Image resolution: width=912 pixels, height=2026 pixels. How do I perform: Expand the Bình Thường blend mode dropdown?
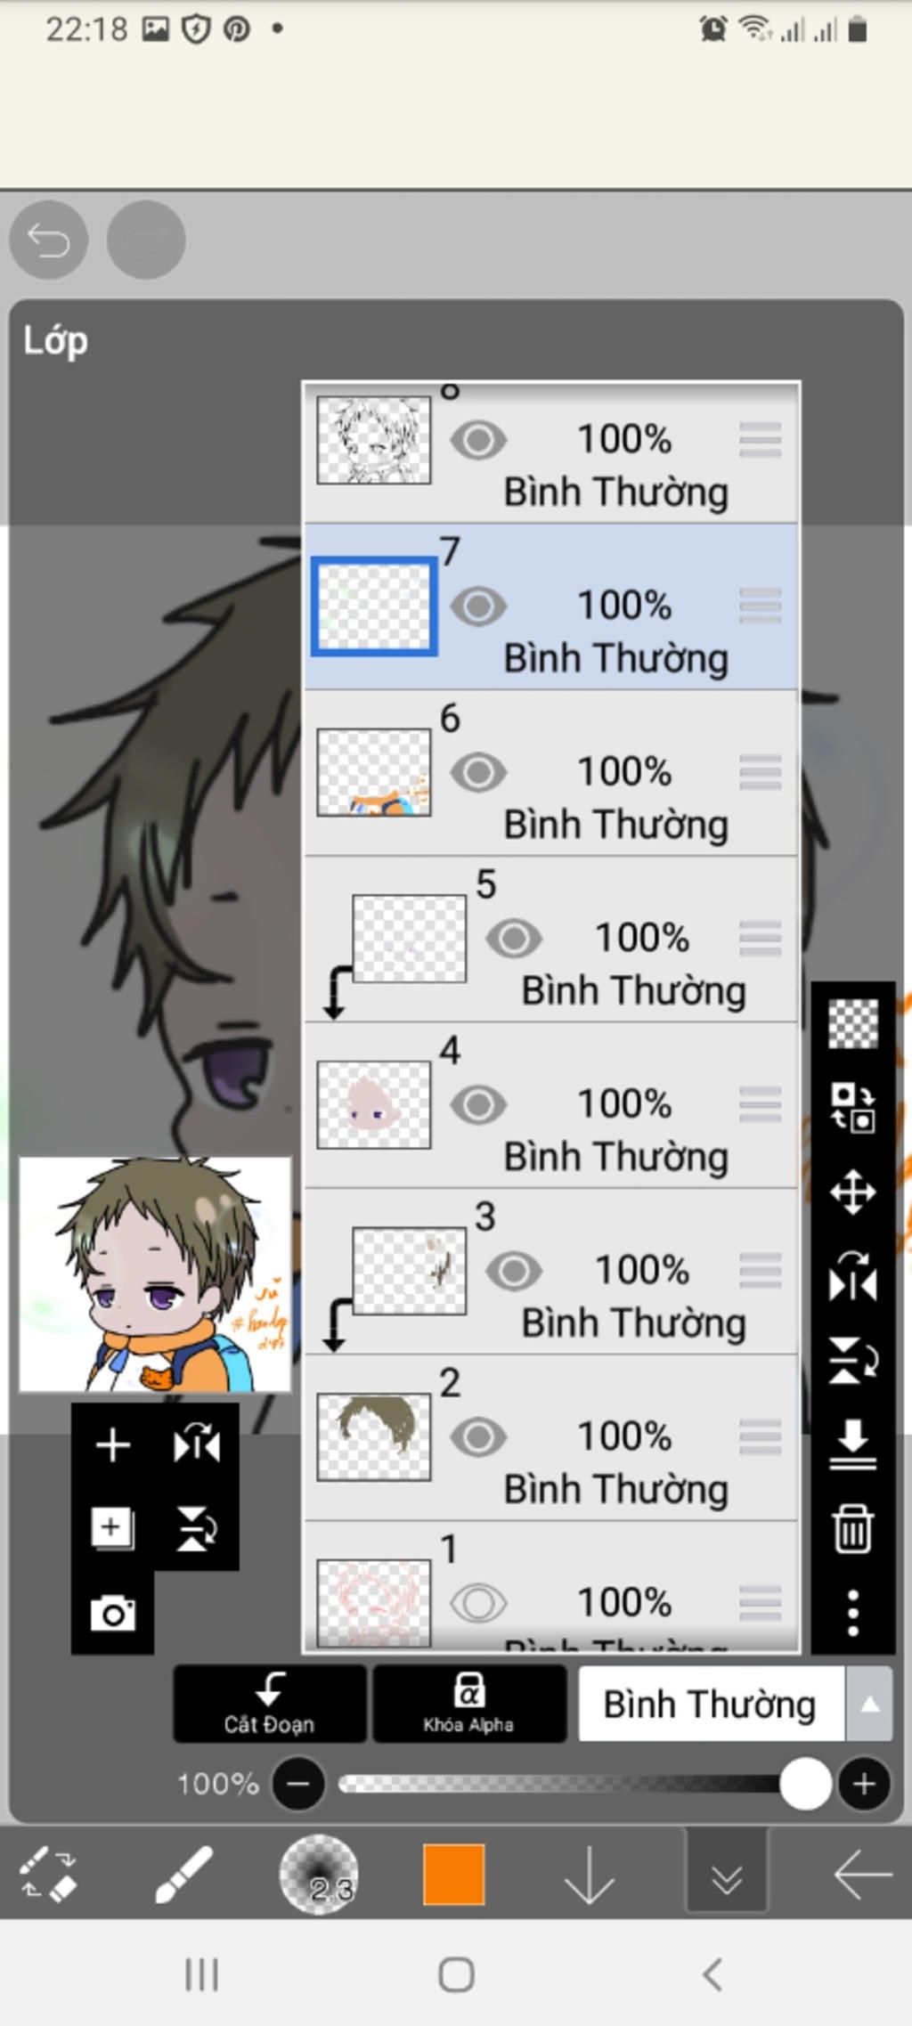coord(869,1705)
